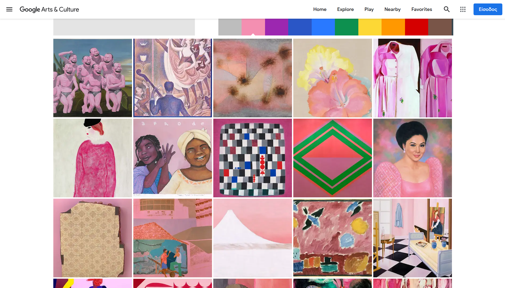This screenshot has width=505, height=288.
Task: Open the two smiling women illustration
Action: (173, 158)
